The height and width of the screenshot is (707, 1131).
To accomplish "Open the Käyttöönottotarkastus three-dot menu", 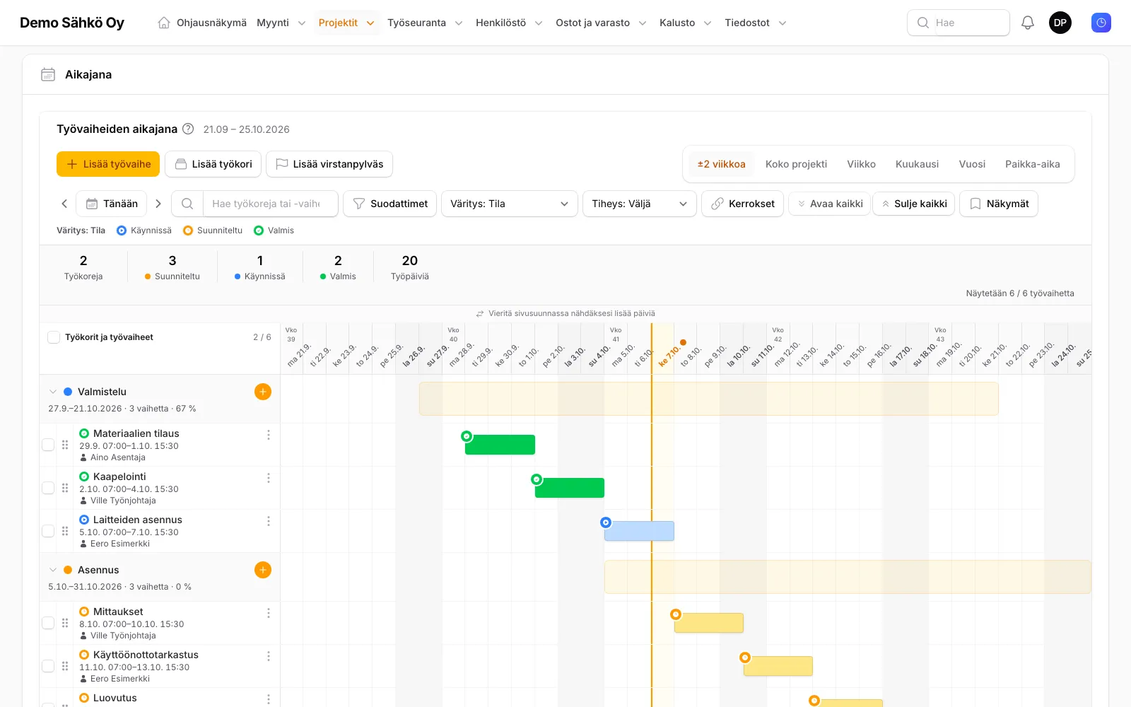I will pos(269,656).
